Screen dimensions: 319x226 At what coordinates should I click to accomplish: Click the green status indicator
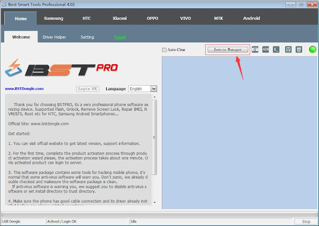(x=312, y=49)
